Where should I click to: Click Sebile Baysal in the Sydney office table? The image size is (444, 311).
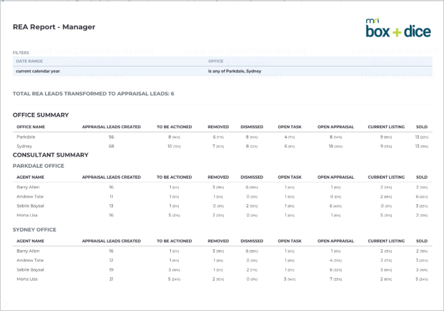(30, 270)
